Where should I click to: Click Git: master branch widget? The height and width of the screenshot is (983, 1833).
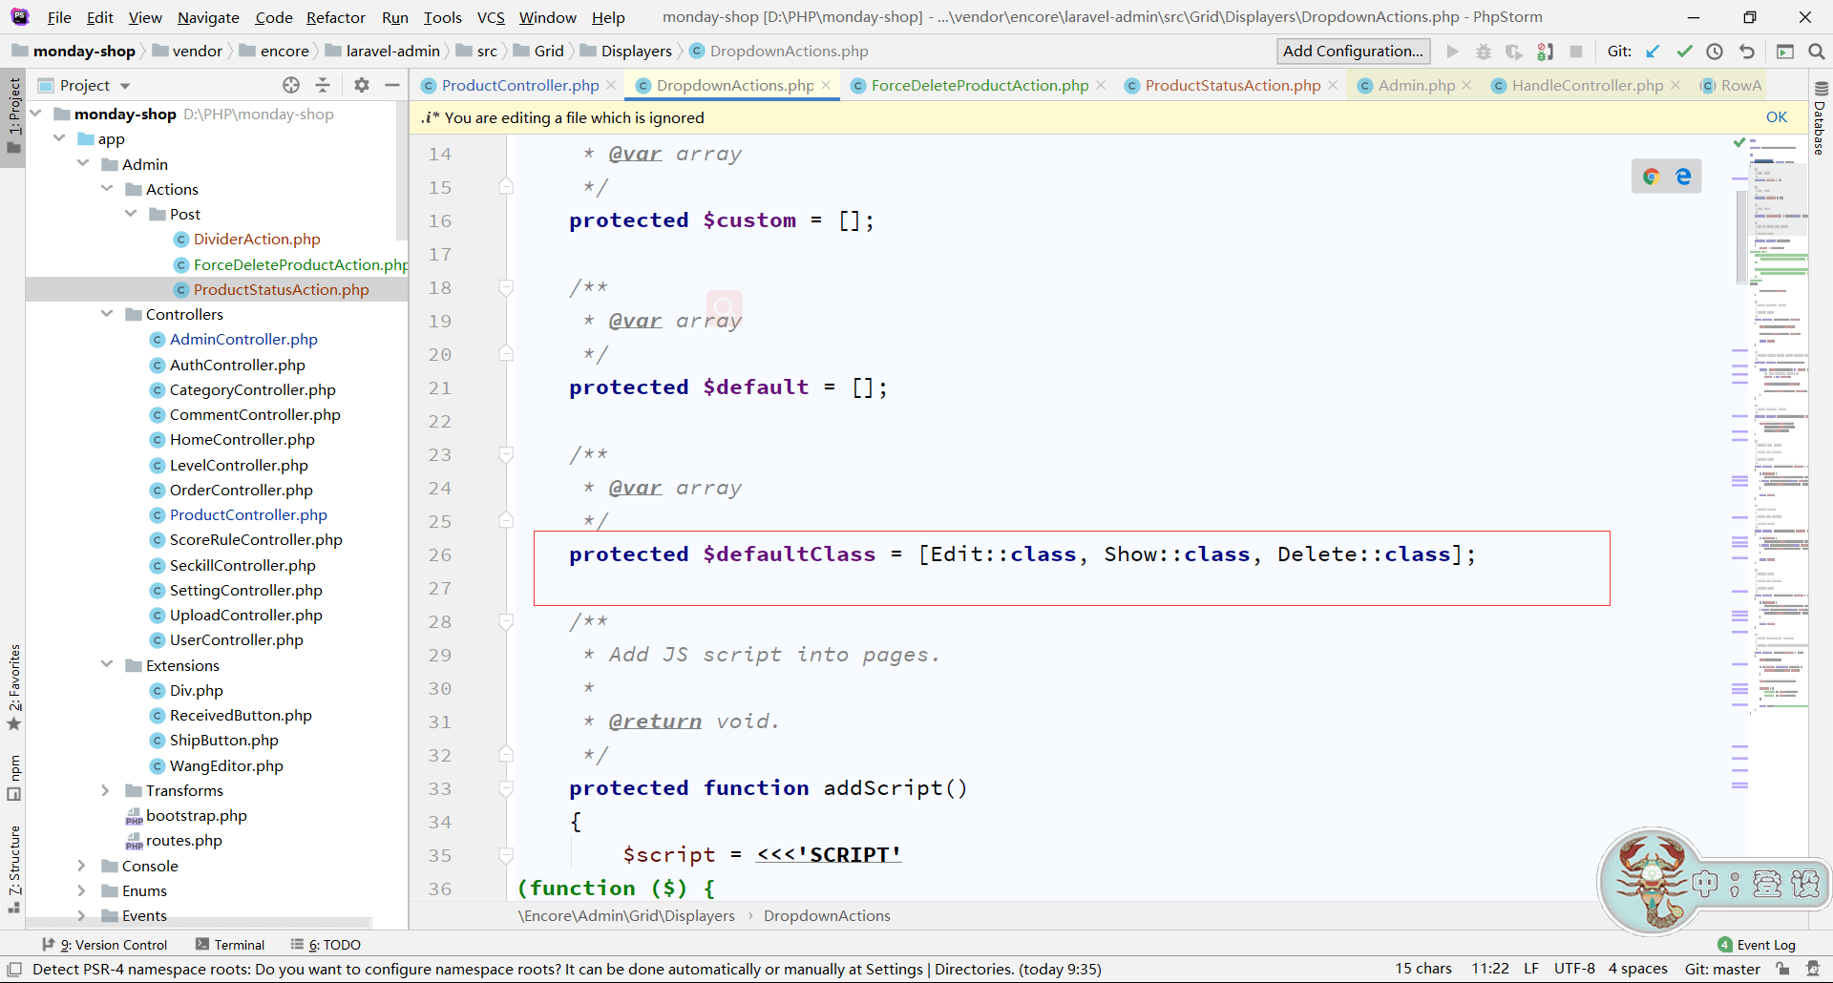click(x=1722, y=969)
